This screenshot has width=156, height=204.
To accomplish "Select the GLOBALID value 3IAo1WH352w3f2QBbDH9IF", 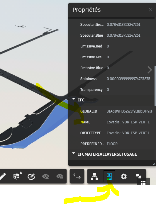I will coord(130,111).
